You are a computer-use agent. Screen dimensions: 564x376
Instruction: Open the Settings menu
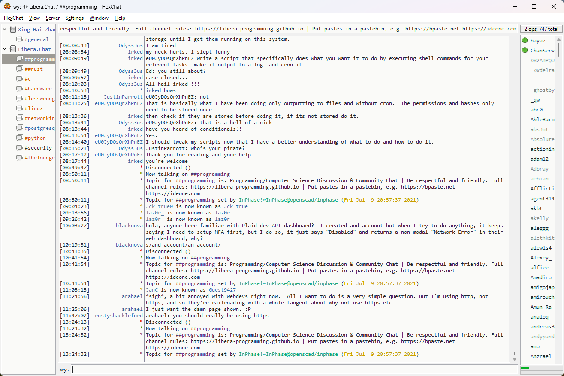[x=75, y=18]
